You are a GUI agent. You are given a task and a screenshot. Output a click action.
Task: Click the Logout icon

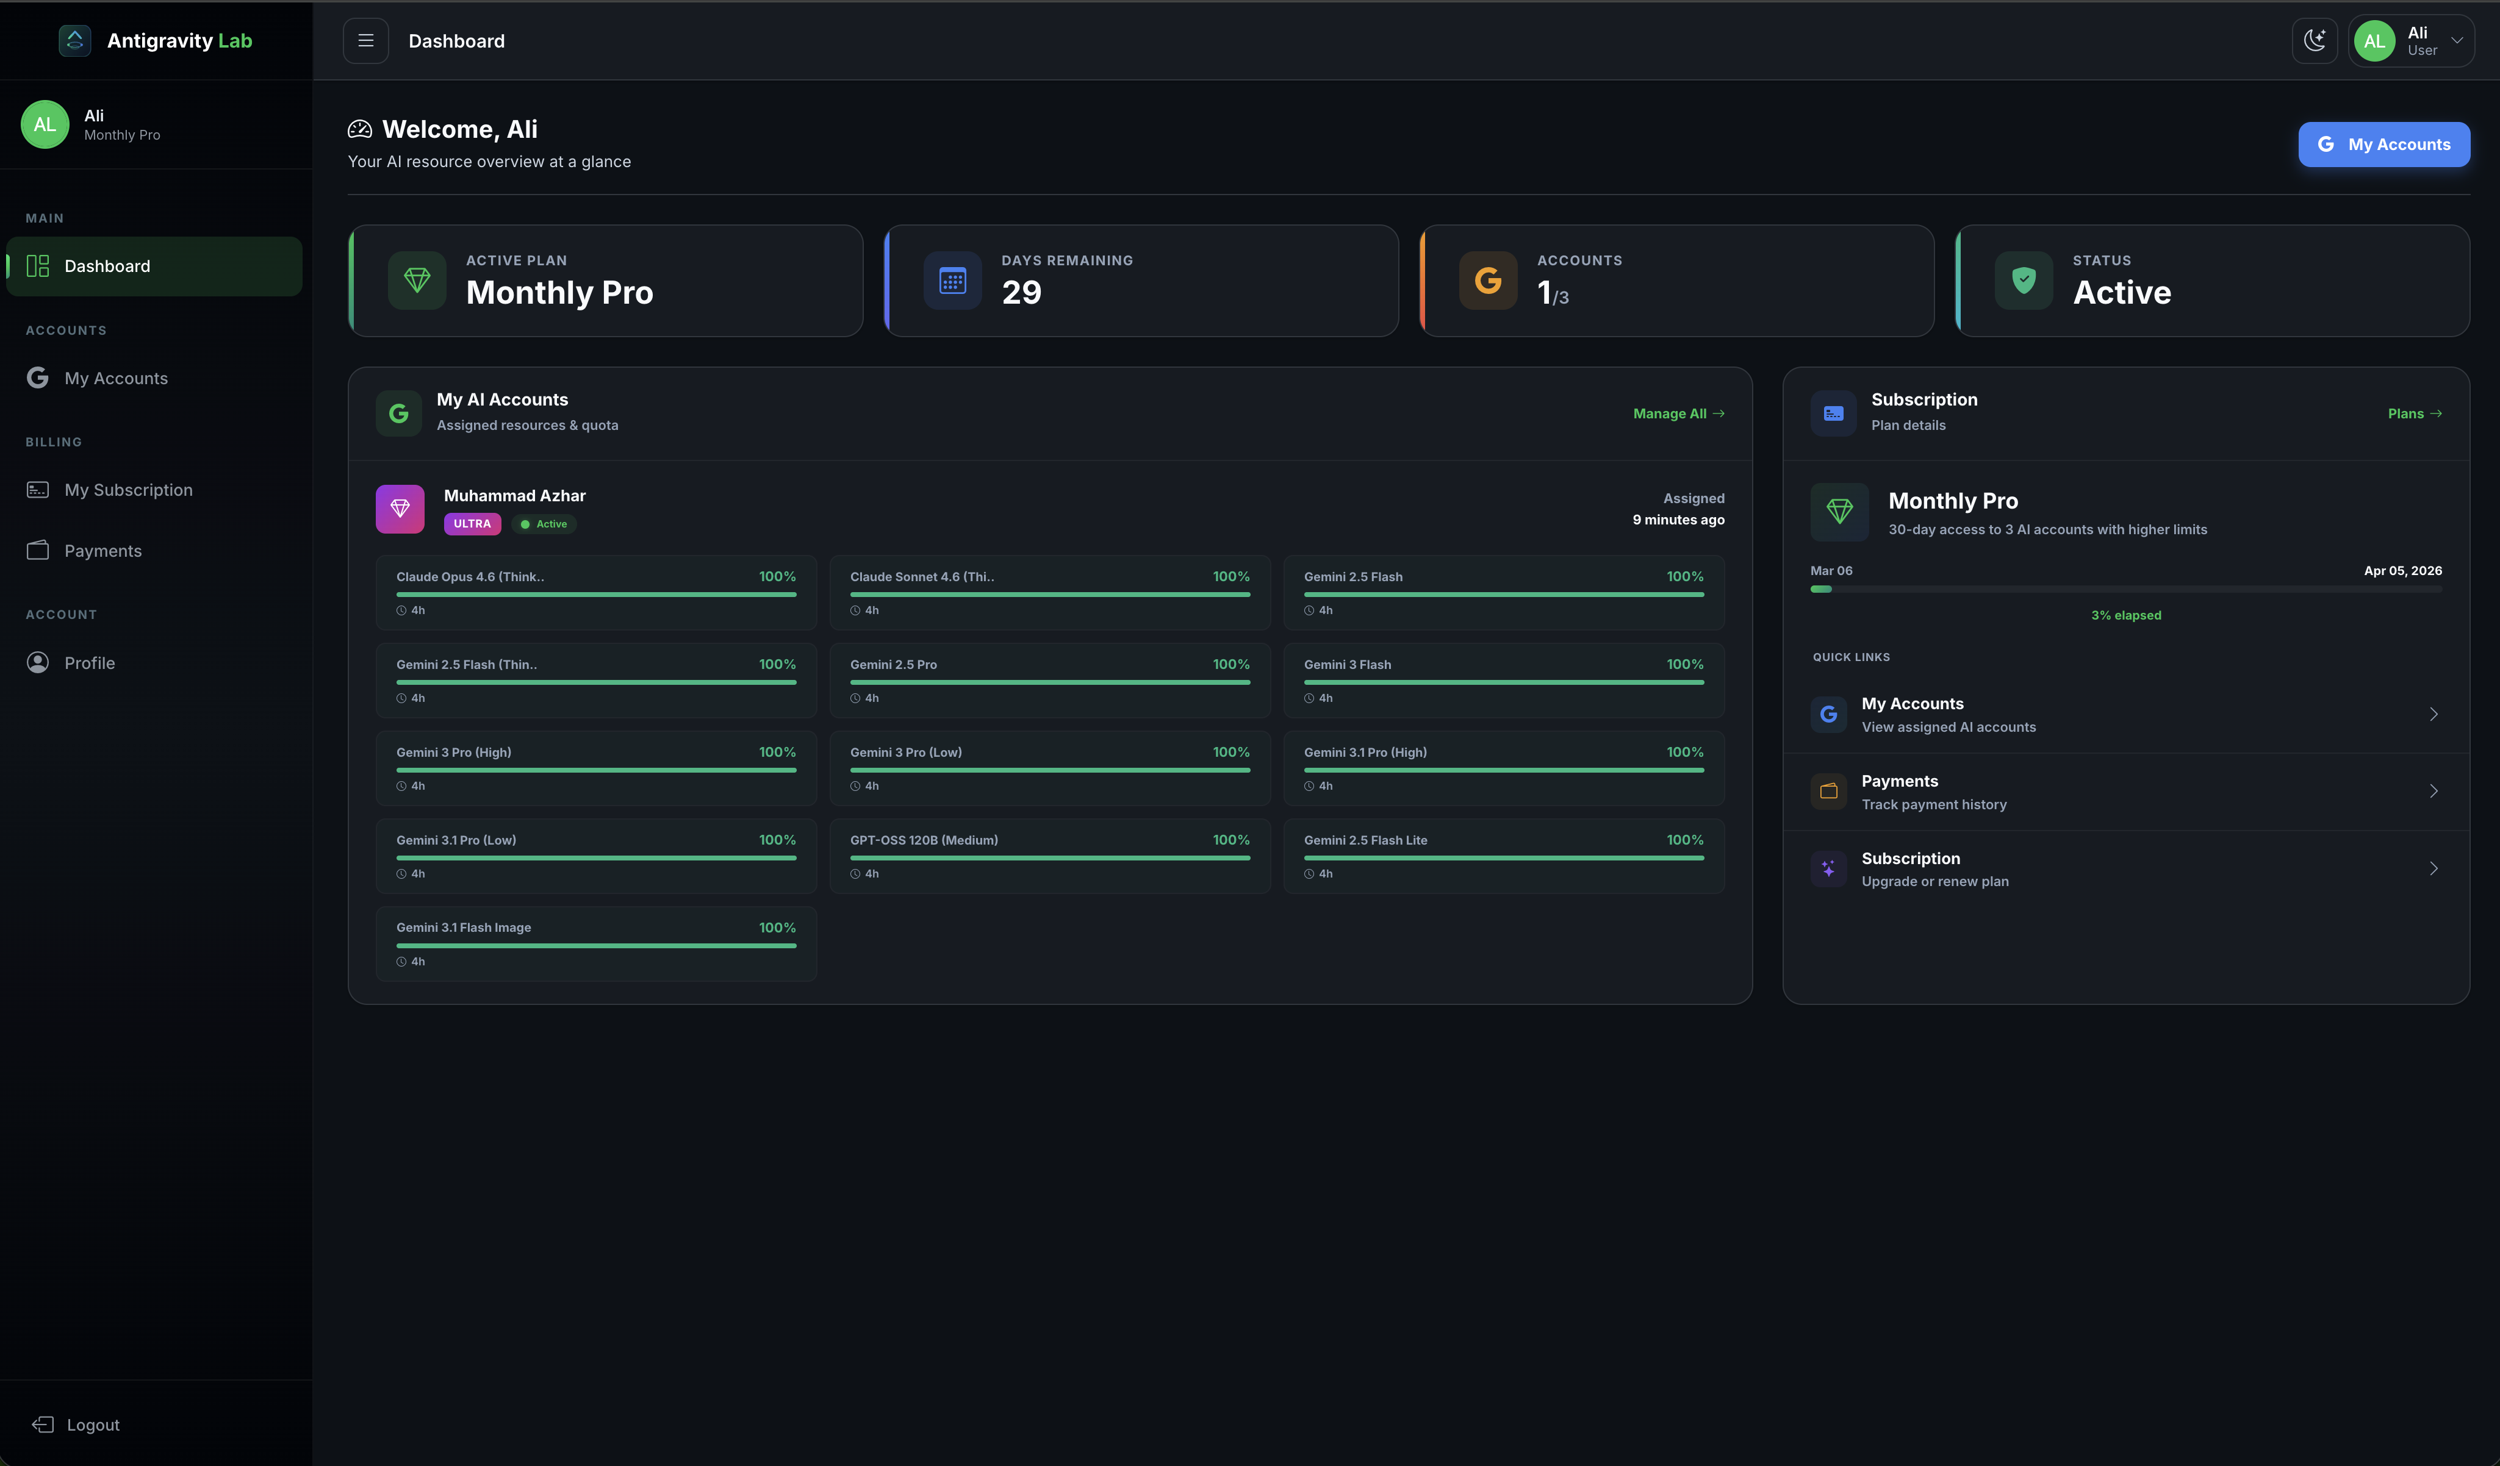click(x=43, y=1425)
